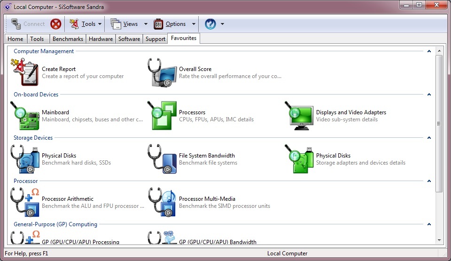The width and height of the screenshot is (451, 261).
Task: Click the Connect computers toolbar icon
Action: (16, 24)
